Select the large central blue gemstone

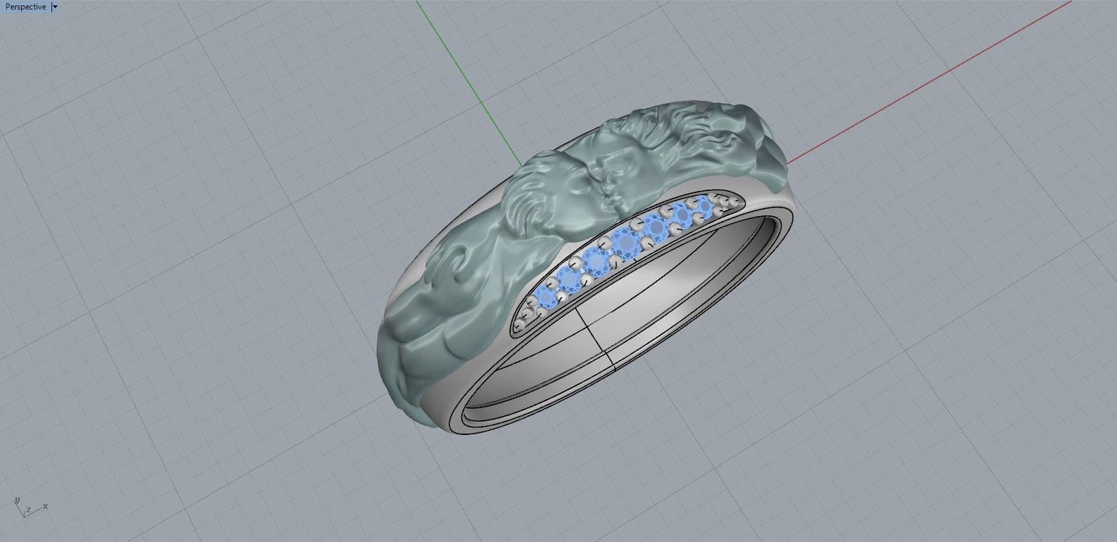point(625,242)
